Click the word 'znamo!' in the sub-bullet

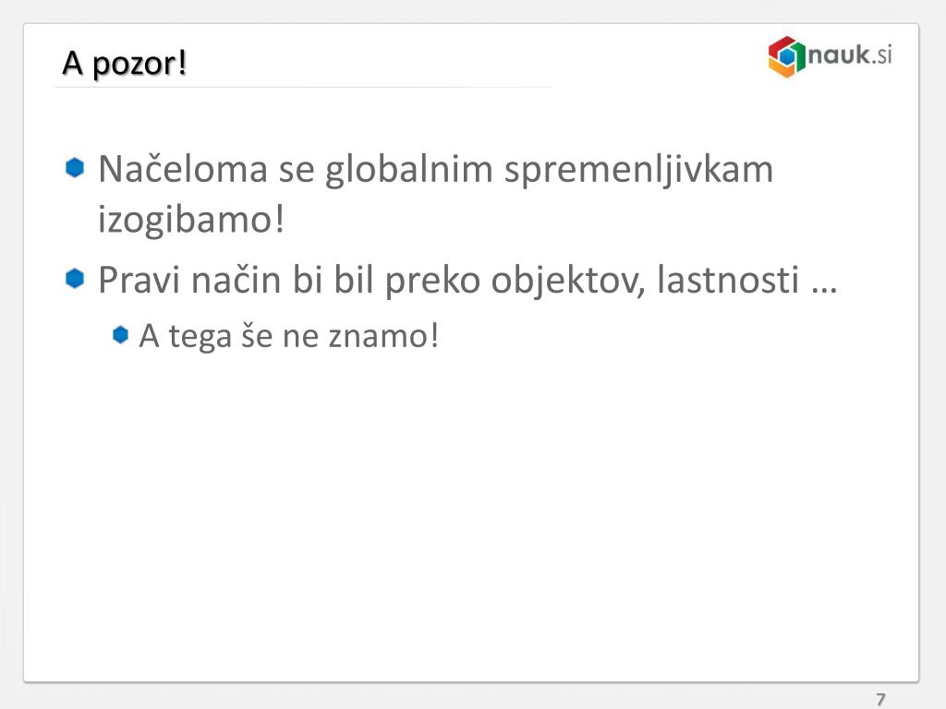click(x=383, y=336)
